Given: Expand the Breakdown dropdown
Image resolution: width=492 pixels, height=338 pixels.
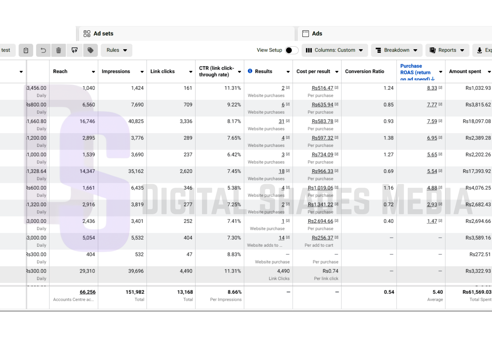Looking at the screenshot, I should click(396, 50).
